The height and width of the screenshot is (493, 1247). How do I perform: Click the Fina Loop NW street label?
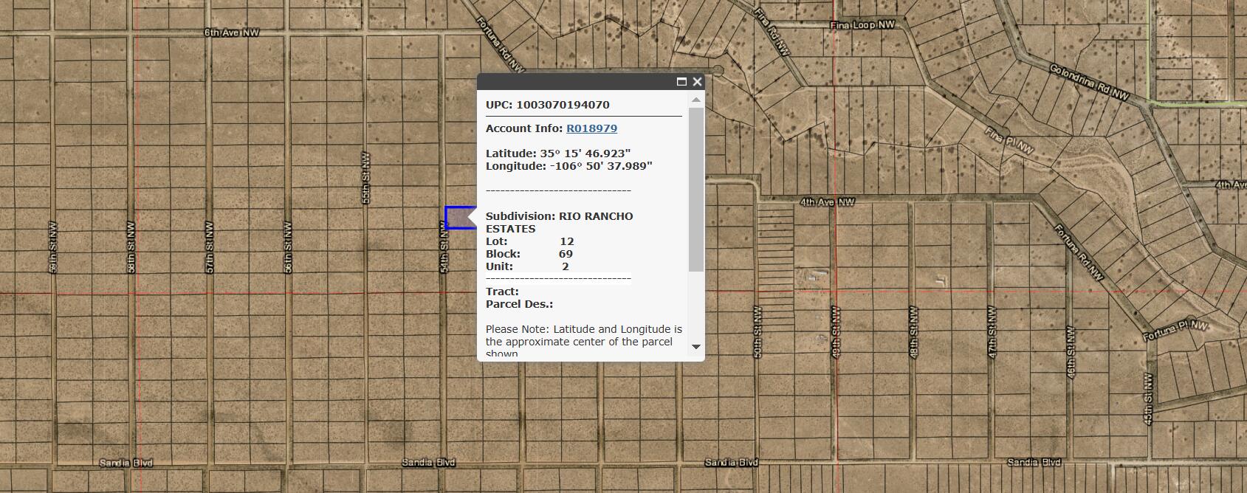(x=862, y=25)
